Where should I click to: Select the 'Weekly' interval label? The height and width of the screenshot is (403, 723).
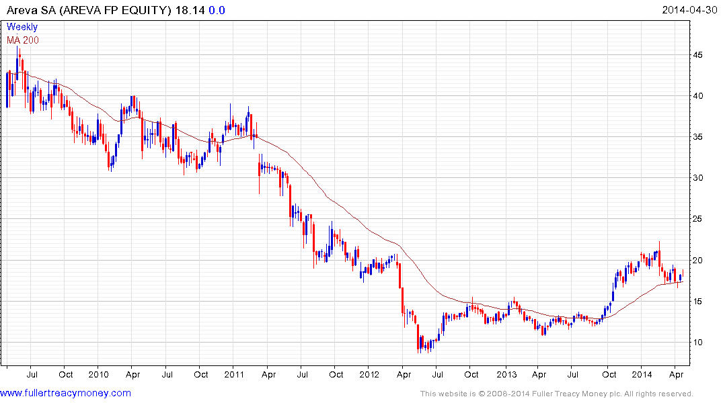(22, 27)
